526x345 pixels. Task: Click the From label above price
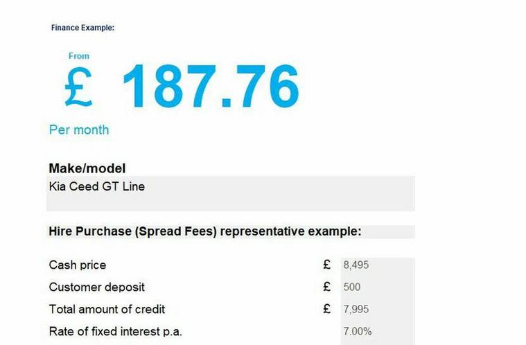click(x=79, y=56)
